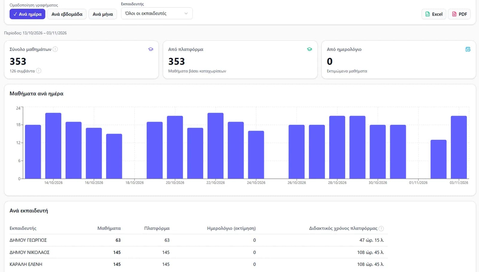Click the Μαθήματα βάσει καταχωρίσεων caption
The image size is (479, 272).
(x=197, y=71)
